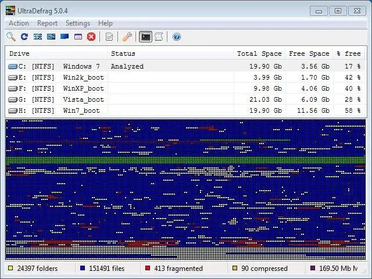The width and height of the screenshot is (372, 279).
Task: Open the Settings menu
Action: [x=78, y=23]
